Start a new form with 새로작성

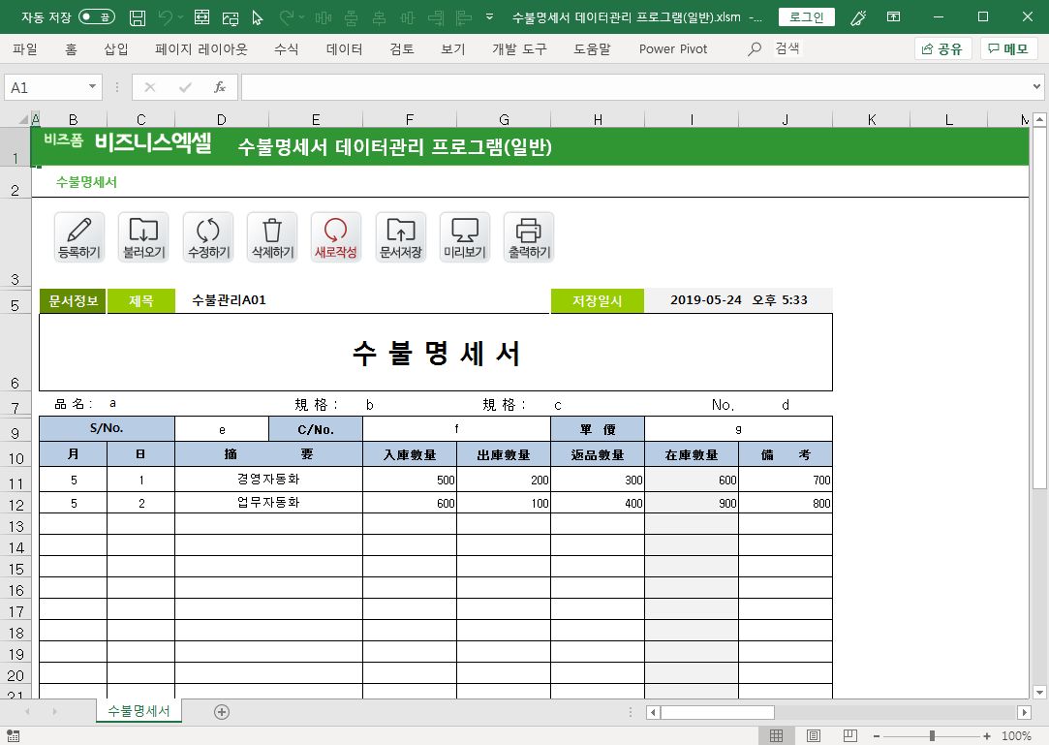[x=336, y=237]
